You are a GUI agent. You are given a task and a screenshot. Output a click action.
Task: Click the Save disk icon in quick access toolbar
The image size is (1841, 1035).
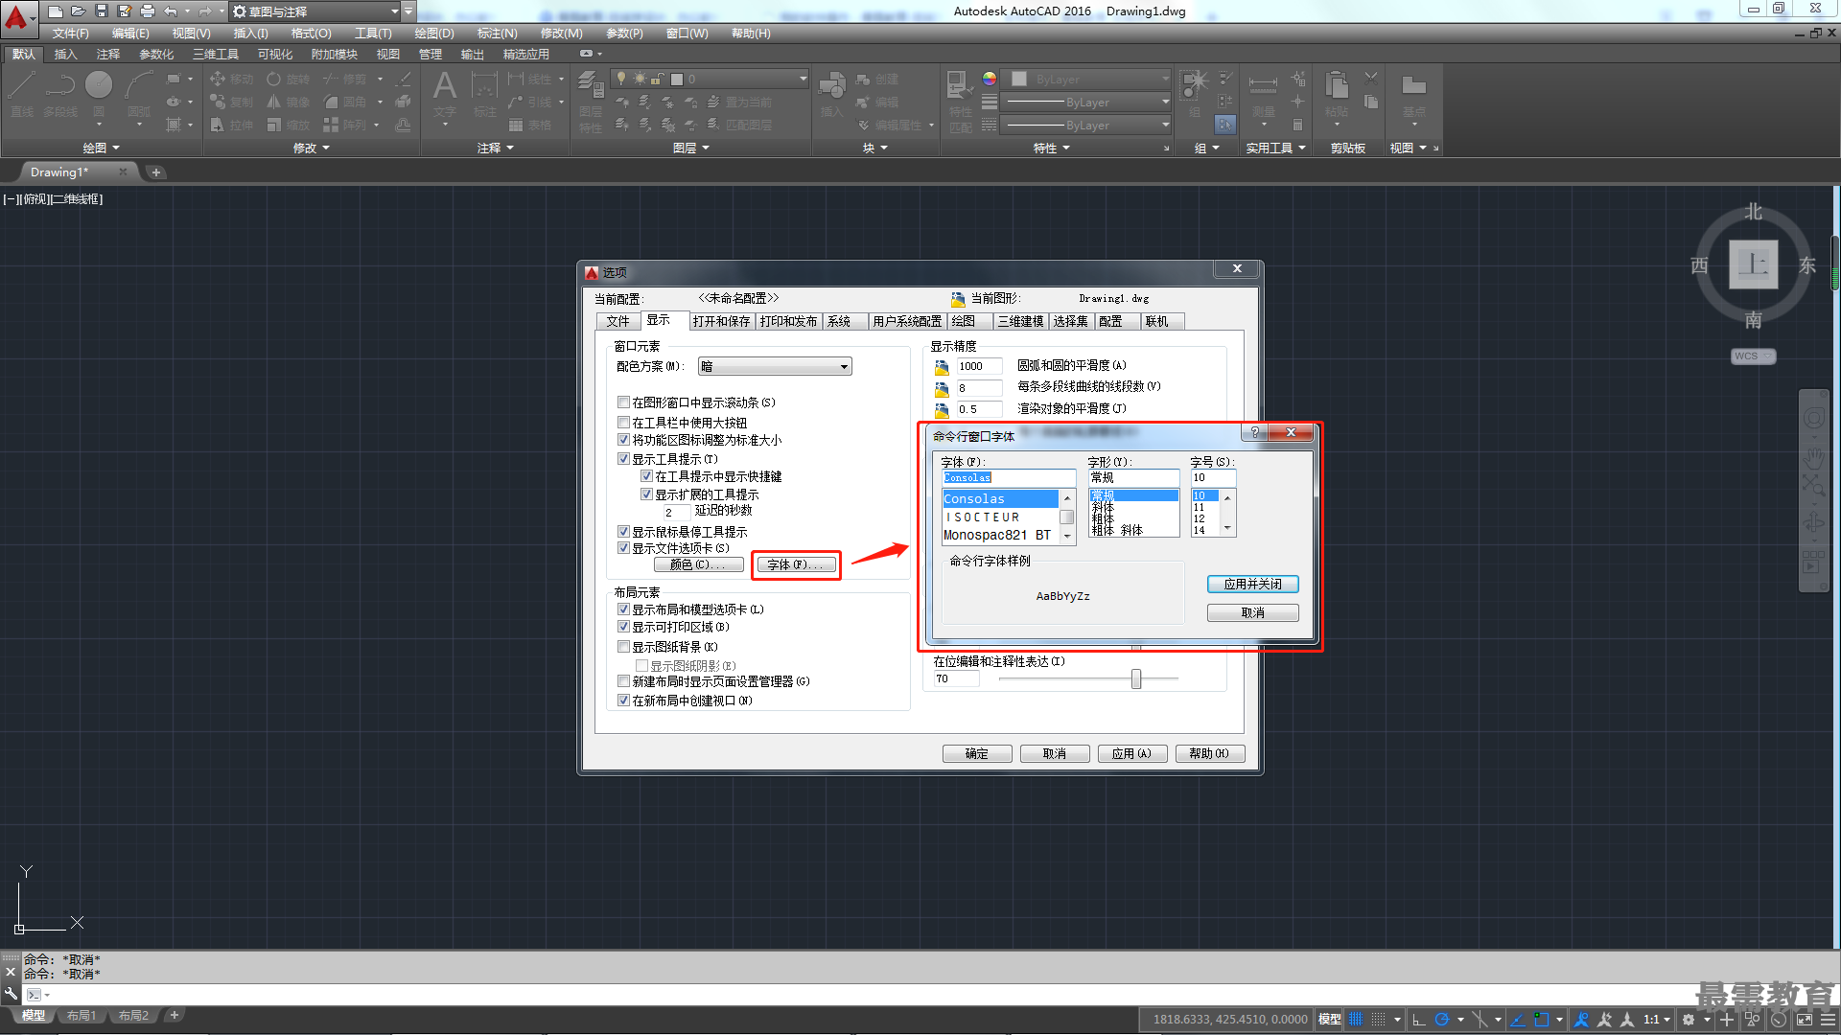click(x=102, y=11)
